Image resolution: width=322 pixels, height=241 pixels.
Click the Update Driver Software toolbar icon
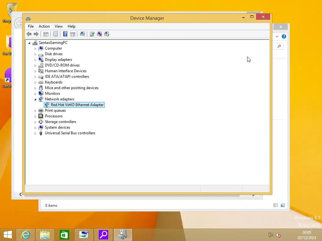(92, 34)
